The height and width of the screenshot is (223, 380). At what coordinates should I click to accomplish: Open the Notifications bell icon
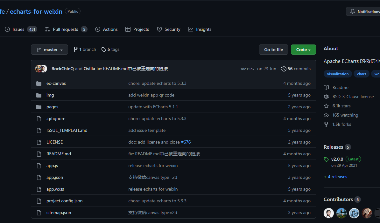(352, 11)
